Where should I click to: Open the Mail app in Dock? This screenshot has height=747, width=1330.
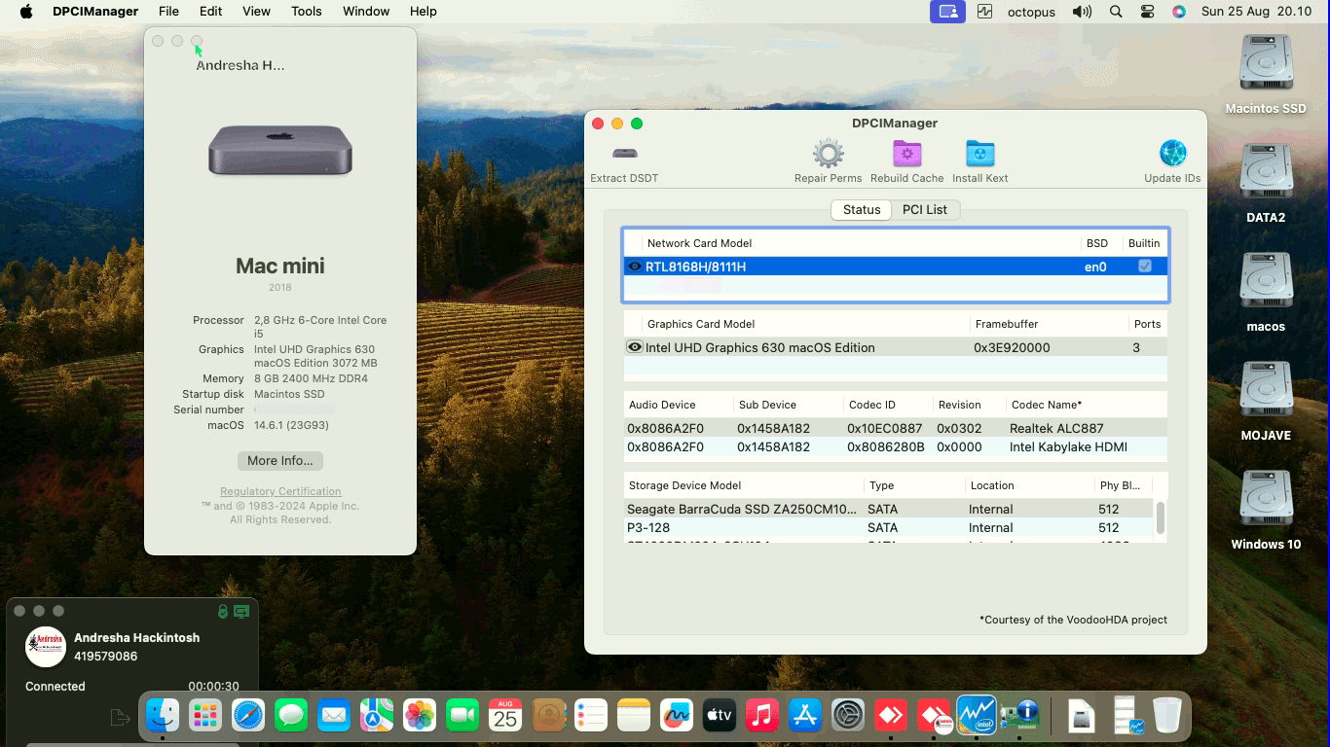click(334, 716)
